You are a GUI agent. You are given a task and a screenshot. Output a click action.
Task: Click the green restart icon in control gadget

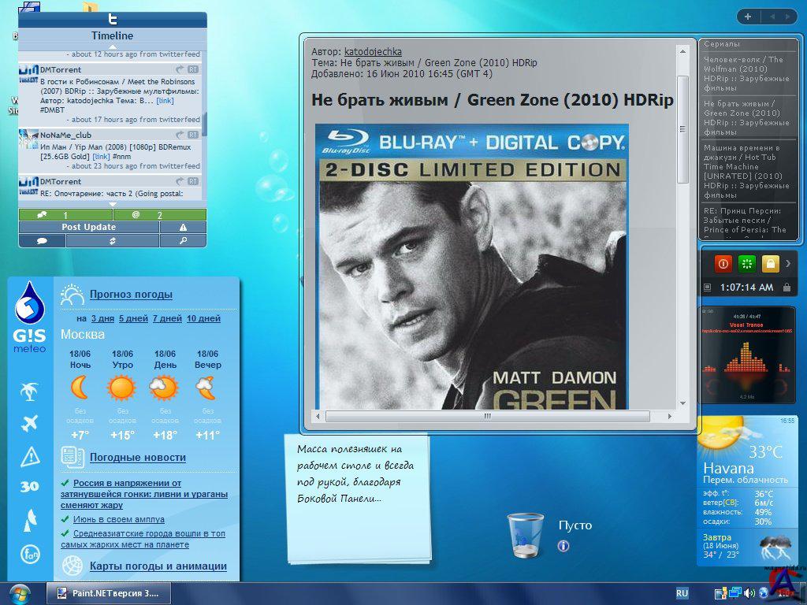pos(747,263)
